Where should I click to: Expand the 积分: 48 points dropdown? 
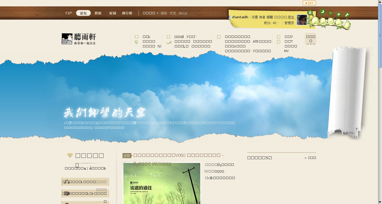(x=272, y=23)
